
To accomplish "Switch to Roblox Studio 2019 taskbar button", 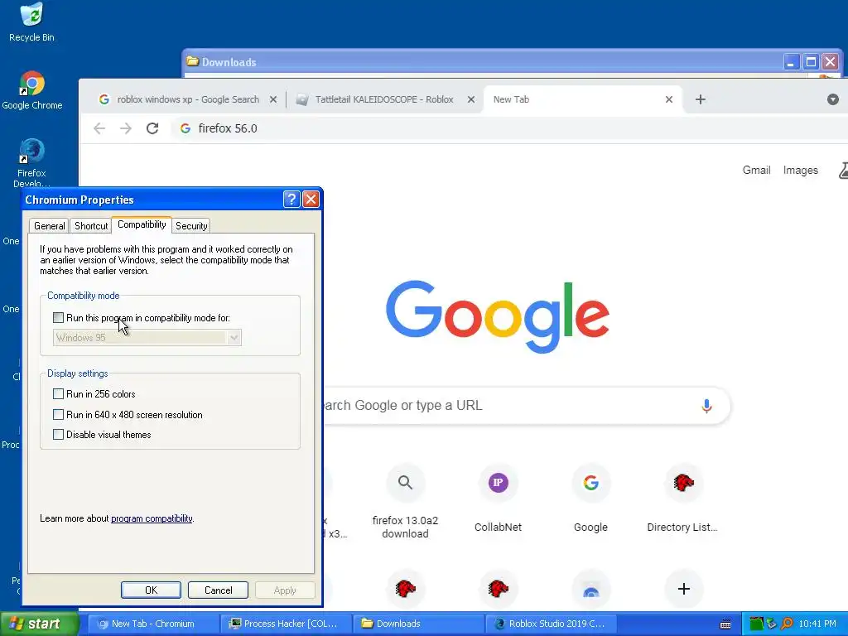I will [x=551, y=624].
